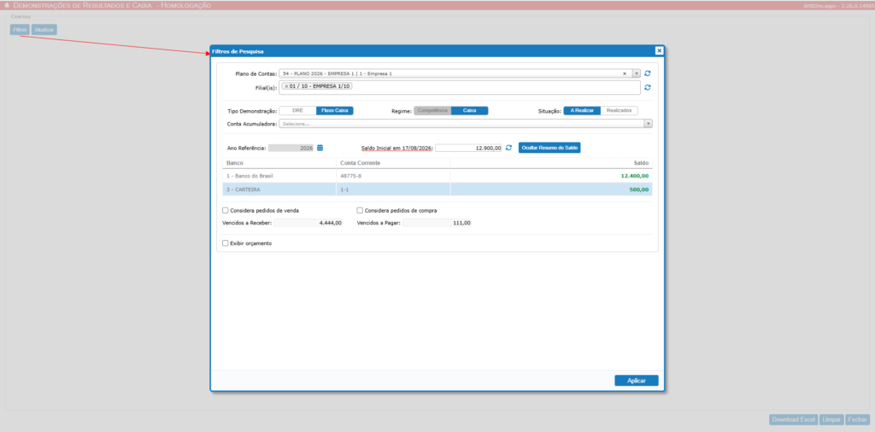Click Ocultar Resumo do Saldo button
This screenshot has height=432, width=875.
549,148
